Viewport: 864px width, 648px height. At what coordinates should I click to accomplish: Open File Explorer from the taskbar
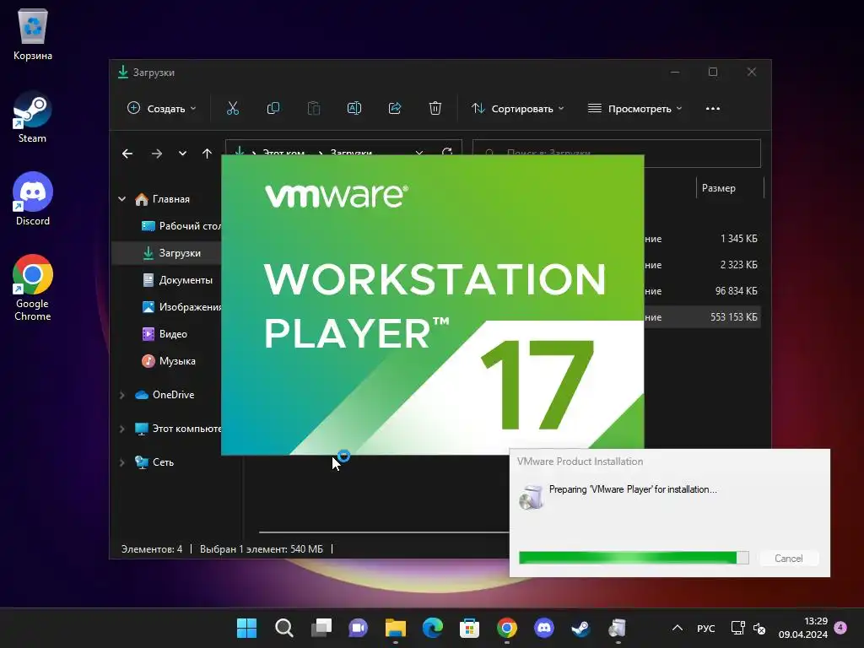pos(395,628)
